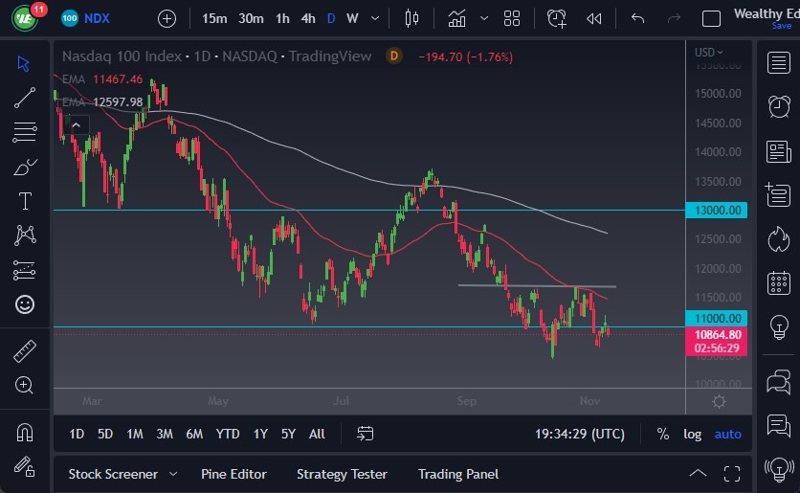Switch to the 1h timeframe
The width and height of the screenshot is (800, 493).
point(282,19)
